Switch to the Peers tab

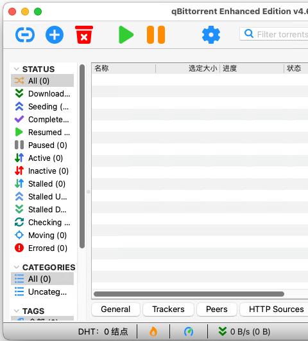tap(217, 309)
